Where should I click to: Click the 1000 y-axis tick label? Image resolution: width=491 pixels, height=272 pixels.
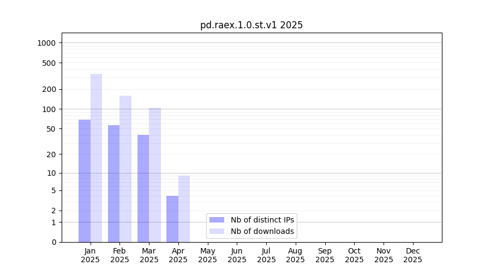click(47, 43)
